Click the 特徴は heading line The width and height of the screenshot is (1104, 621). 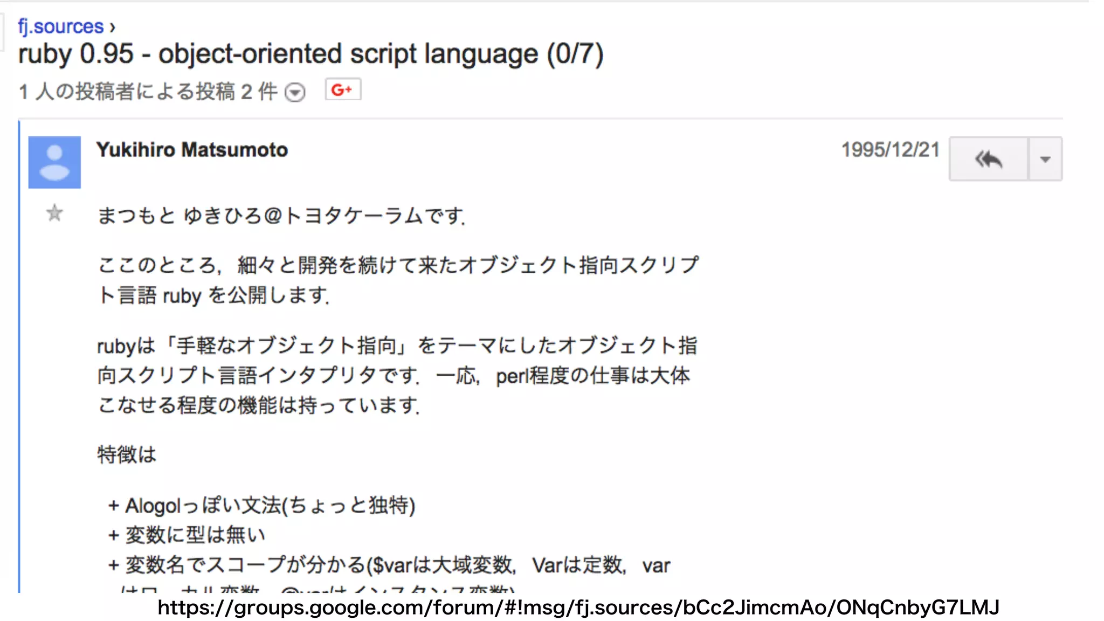point(127,454)
